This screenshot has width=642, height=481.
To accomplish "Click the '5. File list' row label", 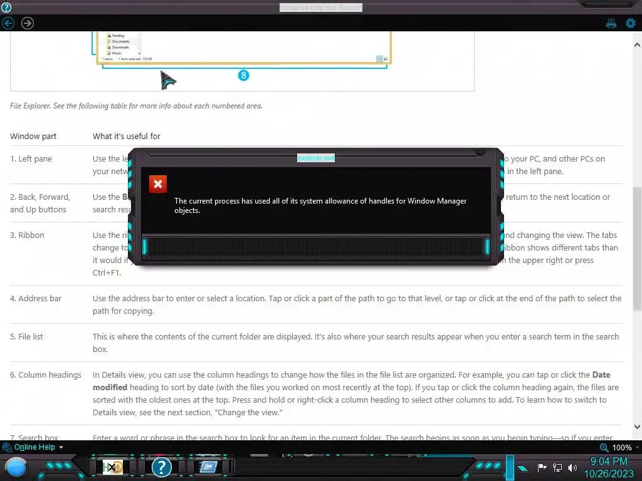I will (26, 336).
